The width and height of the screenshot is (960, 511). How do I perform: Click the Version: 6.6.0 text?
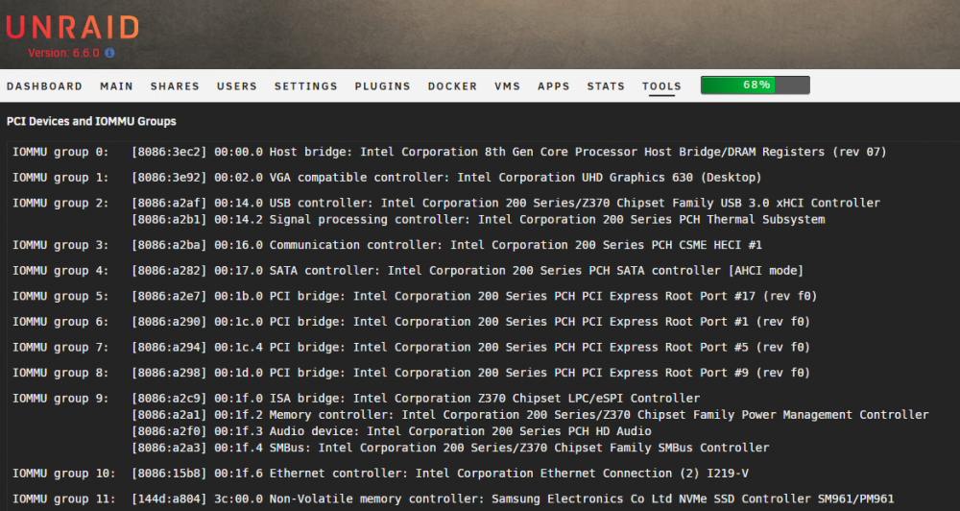pos(63,53)
